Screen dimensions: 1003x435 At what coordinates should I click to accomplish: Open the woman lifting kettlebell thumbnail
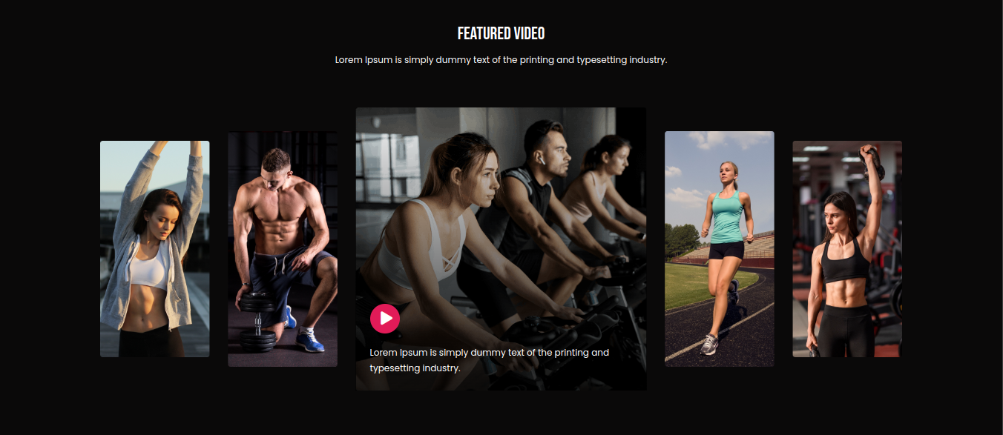point(847,249)
